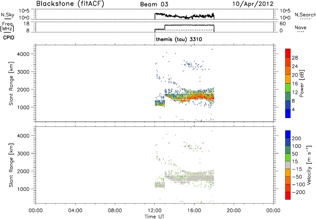The height and width of the screenshot is (219, 316).
Task: Click the '60' label on Nave axis
Action: (282, 24)
